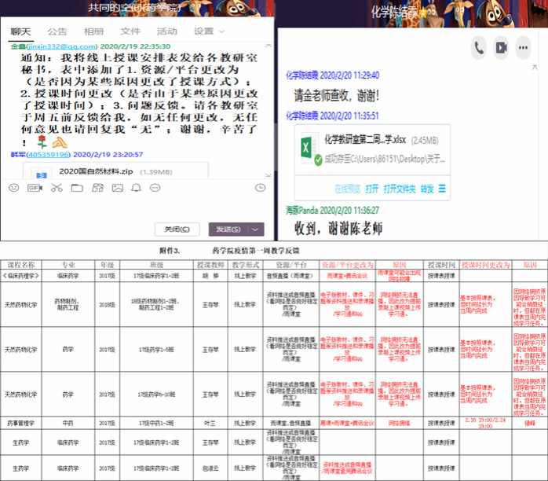
Task: Click the 发送(S) button
Action: click(229, 229)
